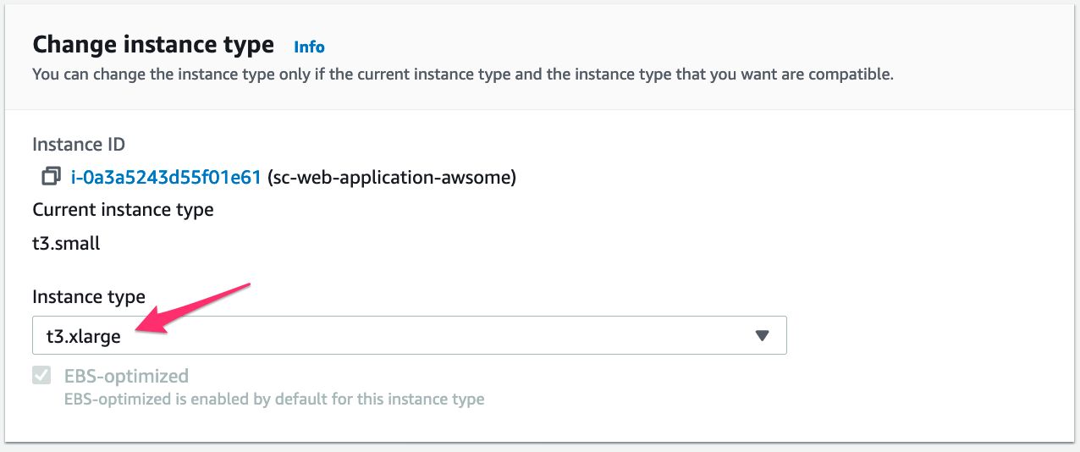1080x452 pixels.
Task: Click the compatibility description under the heading
Action: coord(462,74)
